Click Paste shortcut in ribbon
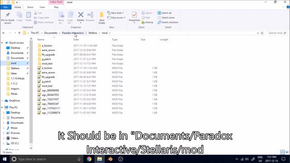Screen dimensions: 290x163 pyautogui.click(x=43, y=22)
